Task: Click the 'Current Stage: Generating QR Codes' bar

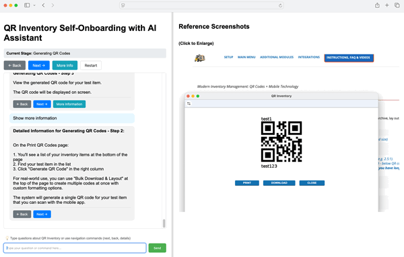Action: click(x=85, y=53)
